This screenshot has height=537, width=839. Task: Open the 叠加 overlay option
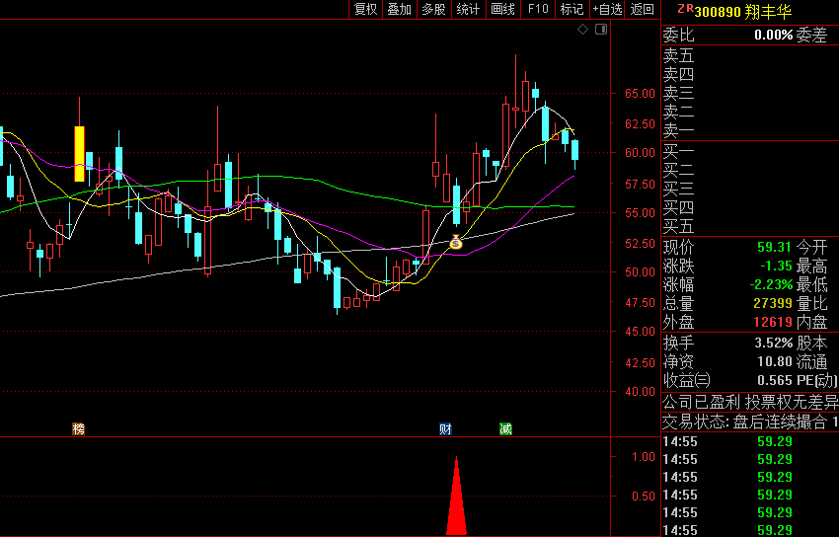coord(399,10)
